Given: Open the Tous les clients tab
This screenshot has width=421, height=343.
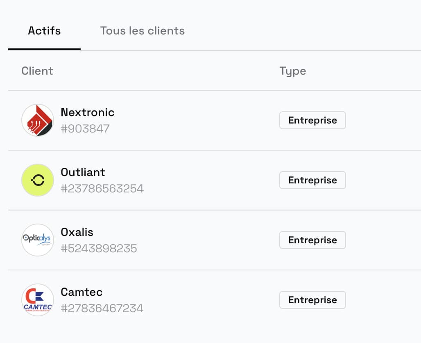Looking at the screenshot, I should coord(142,31).
